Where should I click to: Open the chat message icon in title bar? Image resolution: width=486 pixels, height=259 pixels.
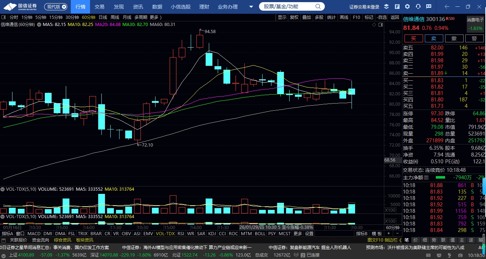pos(428,7)
